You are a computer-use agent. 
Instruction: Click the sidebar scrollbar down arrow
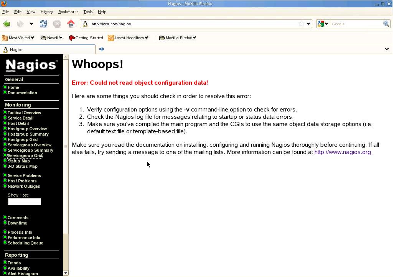pyautogui.click(x=66, y=273)
